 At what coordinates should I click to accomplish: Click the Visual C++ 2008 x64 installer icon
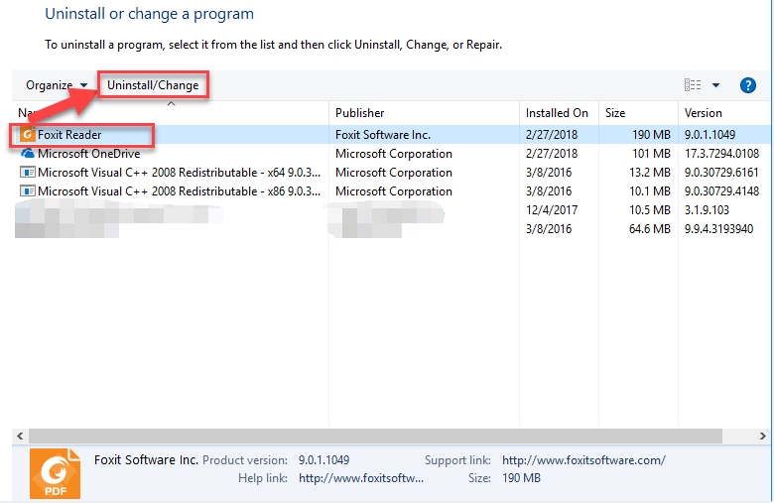pyautogui.click(x=27, y=173)
